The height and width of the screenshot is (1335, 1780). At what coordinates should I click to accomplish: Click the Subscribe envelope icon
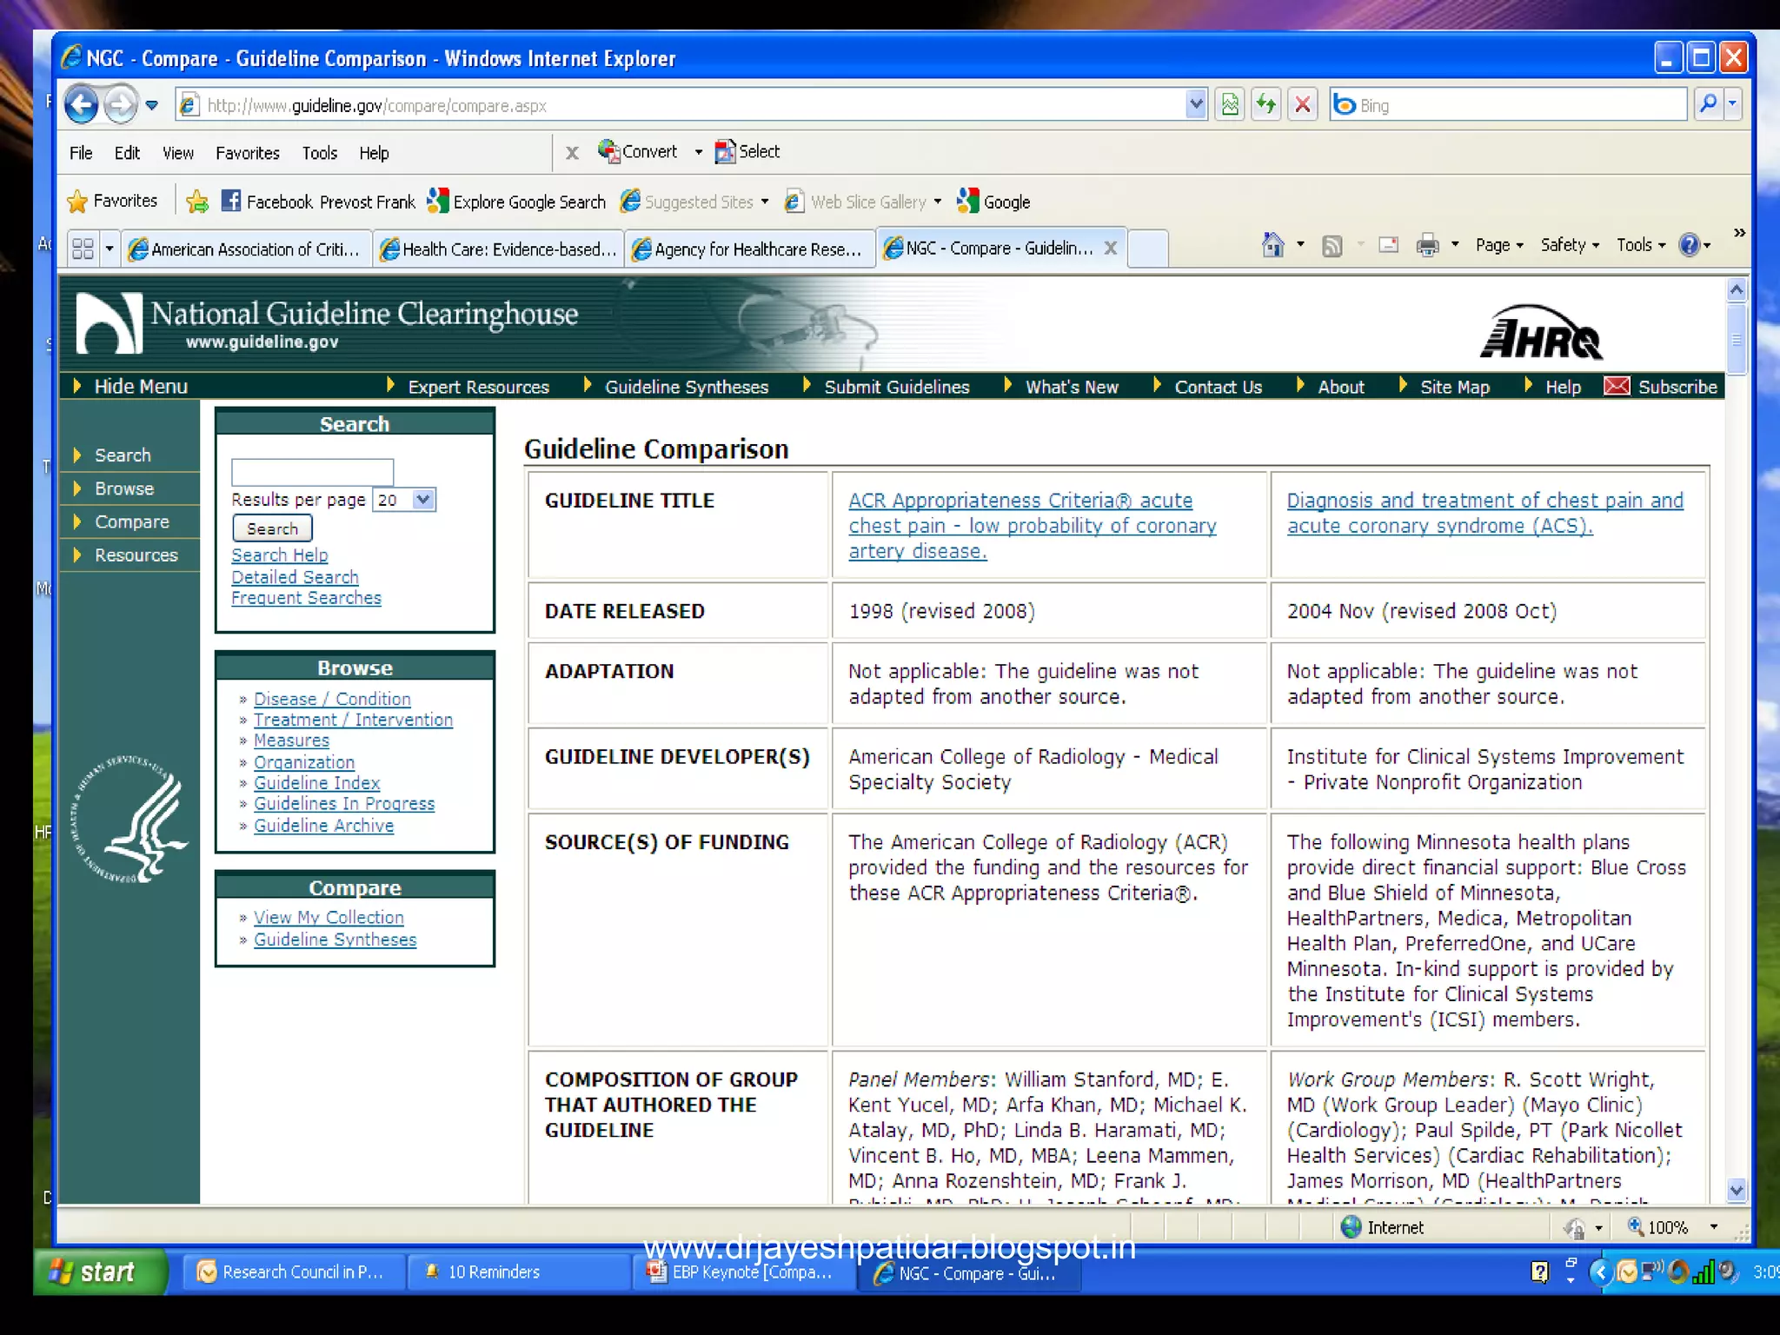tap(1617, 386)
